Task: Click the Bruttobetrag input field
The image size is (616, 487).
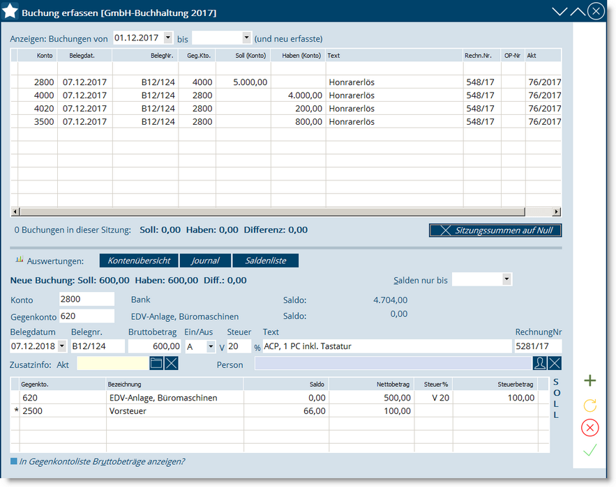Action: 155,346
